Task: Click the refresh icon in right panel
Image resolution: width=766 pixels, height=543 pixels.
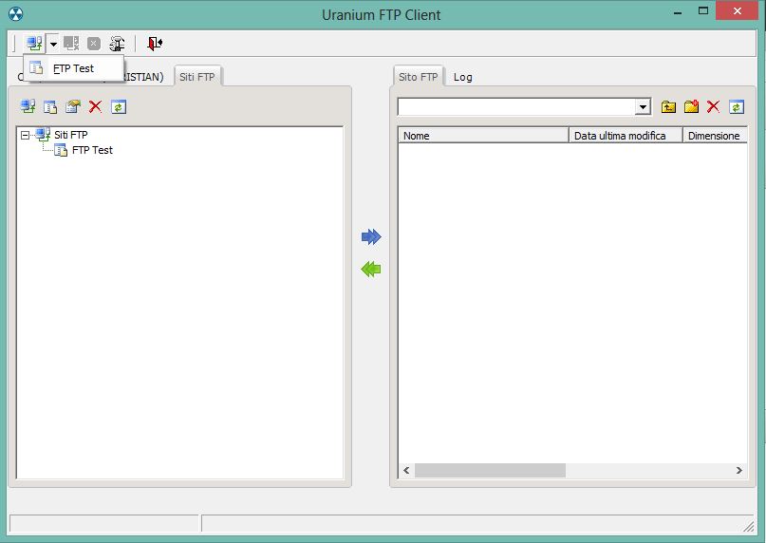Action: coord(737,106)
